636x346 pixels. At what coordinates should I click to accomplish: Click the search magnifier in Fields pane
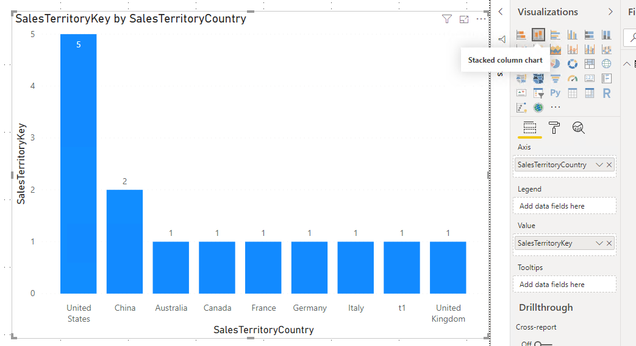tap(632, 37)
